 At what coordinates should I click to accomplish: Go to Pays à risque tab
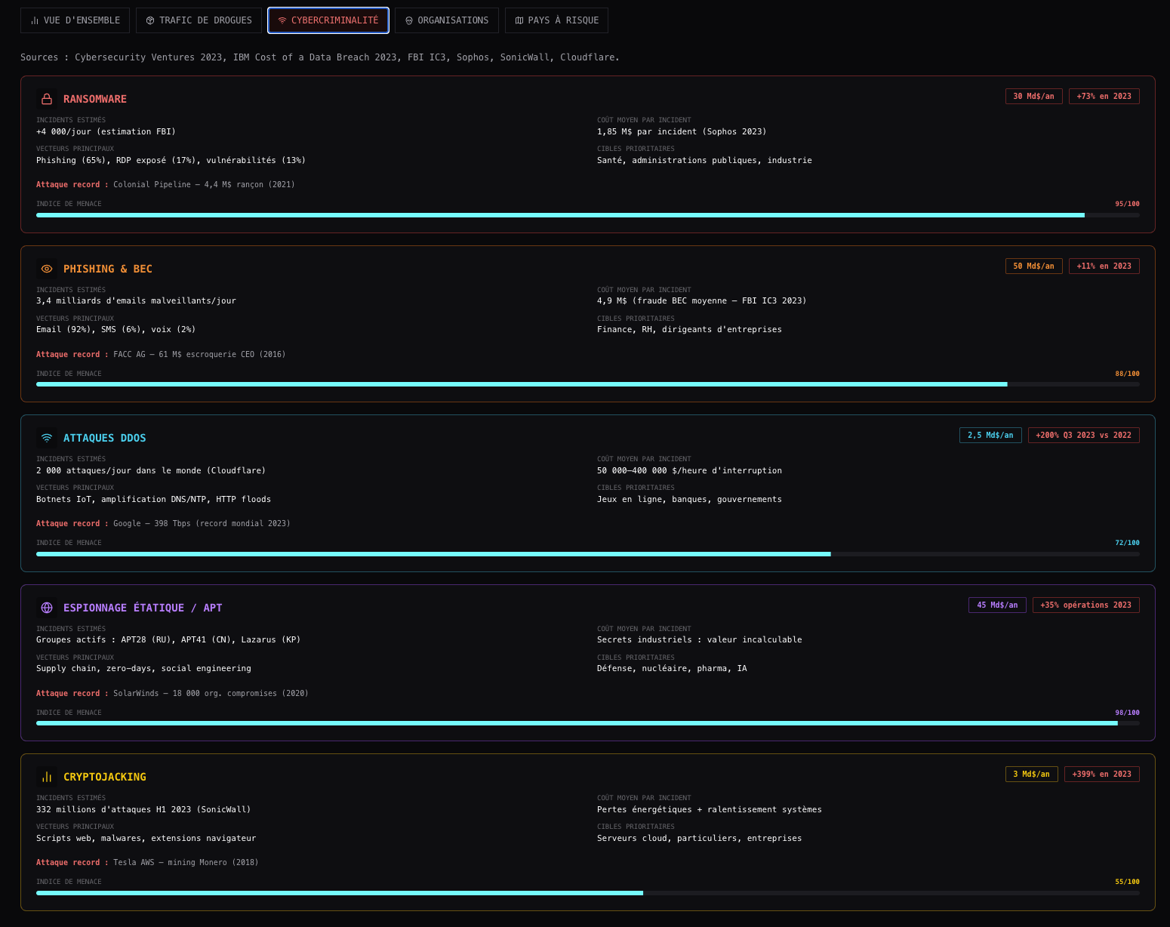pyautogui.click(x=556, y=20)
